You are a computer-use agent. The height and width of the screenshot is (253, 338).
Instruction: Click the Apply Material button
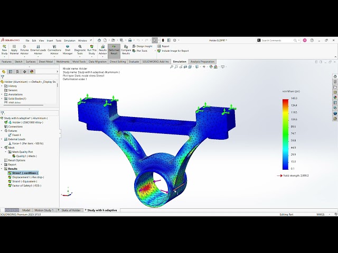point(14,50)
